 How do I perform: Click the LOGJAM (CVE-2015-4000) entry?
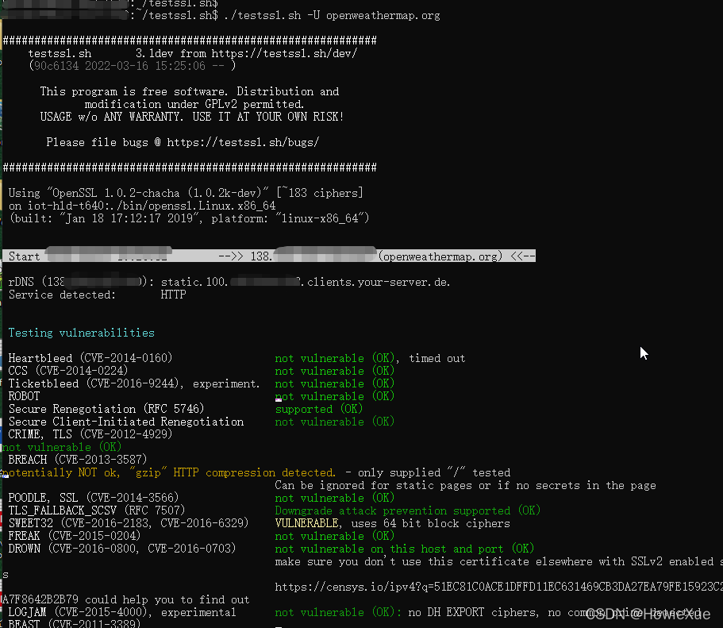[x=121, y=612]
